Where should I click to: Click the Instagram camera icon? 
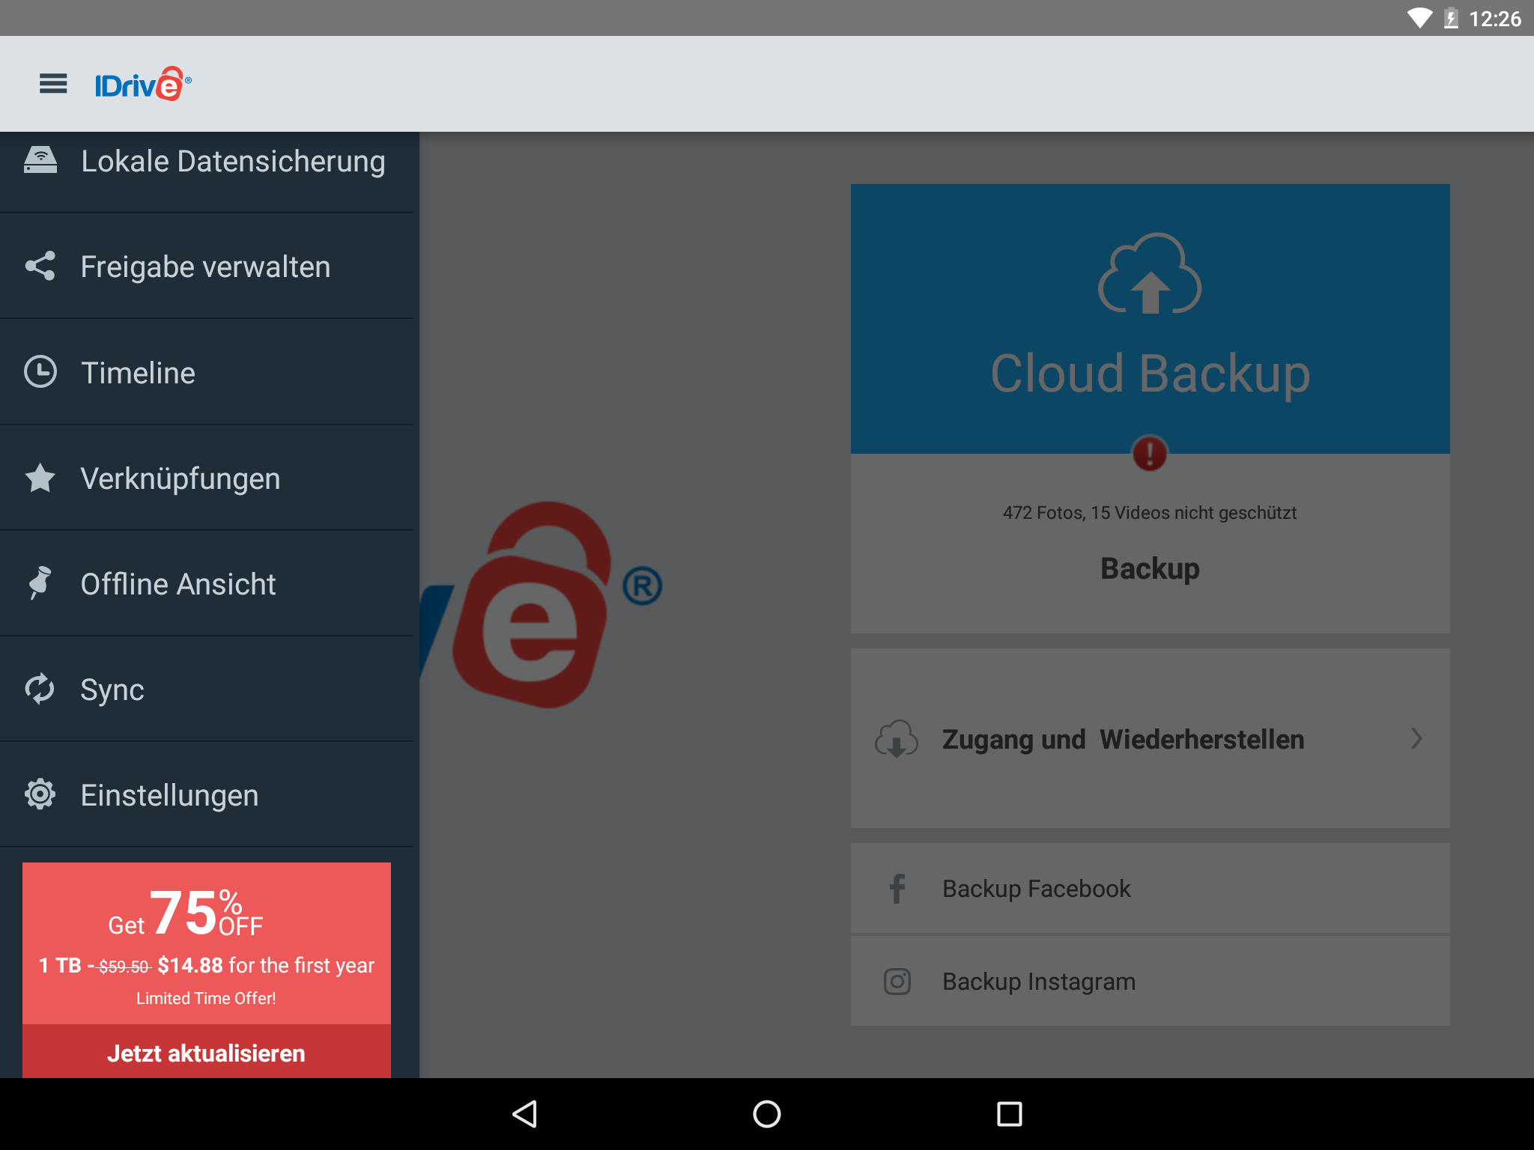pos(897,981)
